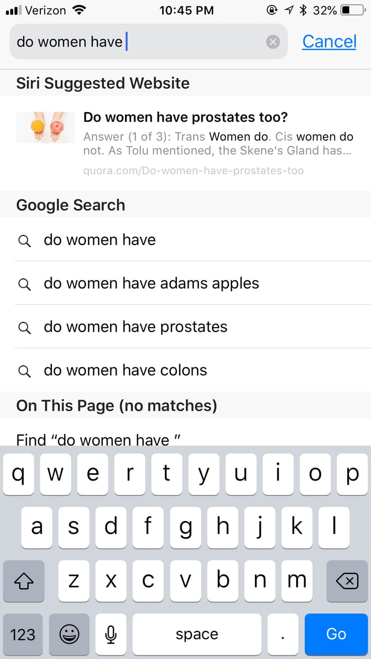Open the emoji keyboard

(69, 634)
